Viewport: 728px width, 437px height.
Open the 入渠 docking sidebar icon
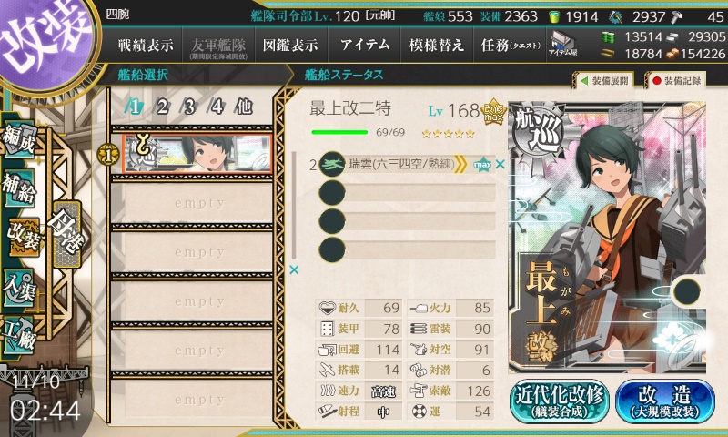tap(18, 289)
